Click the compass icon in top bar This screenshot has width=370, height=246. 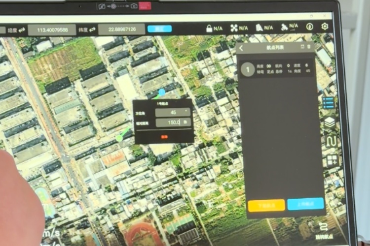point(310,27)
